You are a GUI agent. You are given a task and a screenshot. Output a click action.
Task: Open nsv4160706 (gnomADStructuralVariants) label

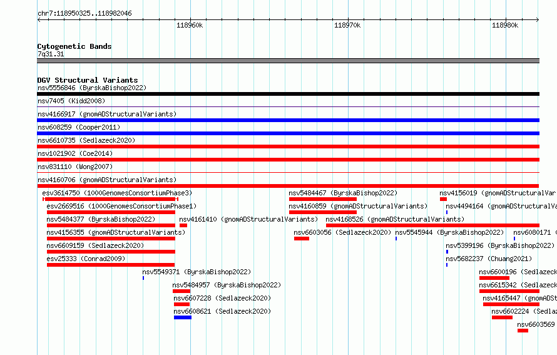(x=107, y=180)
